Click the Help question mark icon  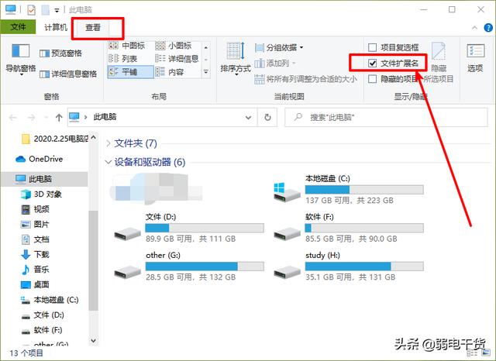click(488, 28)
